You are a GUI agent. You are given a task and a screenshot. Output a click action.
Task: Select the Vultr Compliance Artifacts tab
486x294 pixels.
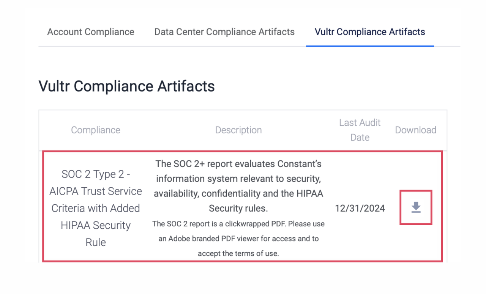click(369, 32)
